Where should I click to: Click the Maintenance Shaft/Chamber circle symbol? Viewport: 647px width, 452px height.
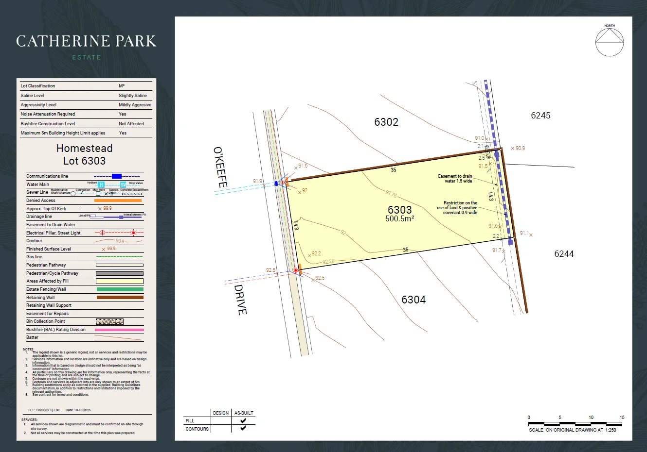tap(73, 194)
